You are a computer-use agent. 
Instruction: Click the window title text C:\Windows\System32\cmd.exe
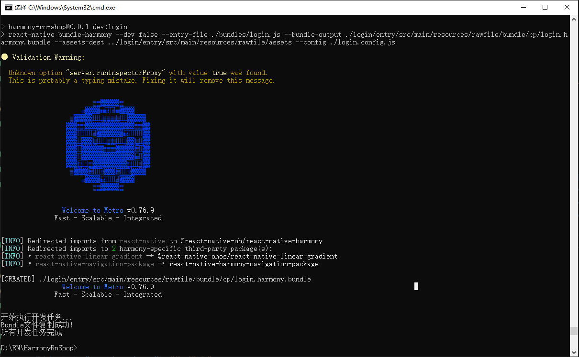[72, 8]
